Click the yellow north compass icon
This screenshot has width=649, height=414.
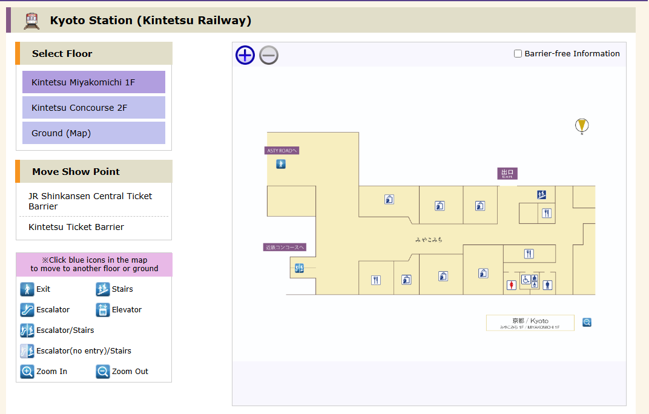pos(582,125)
